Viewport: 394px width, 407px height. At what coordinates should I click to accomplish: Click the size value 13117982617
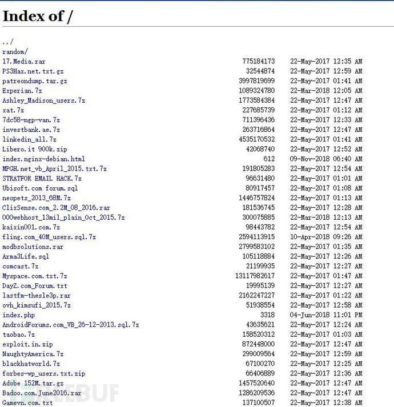click(255, 276)
